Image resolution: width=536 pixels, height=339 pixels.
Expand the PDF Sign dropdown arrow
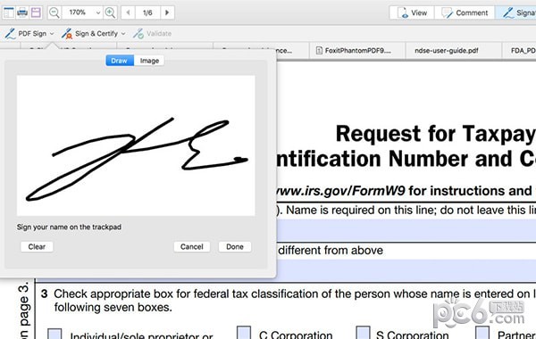(x=52, y=34)
